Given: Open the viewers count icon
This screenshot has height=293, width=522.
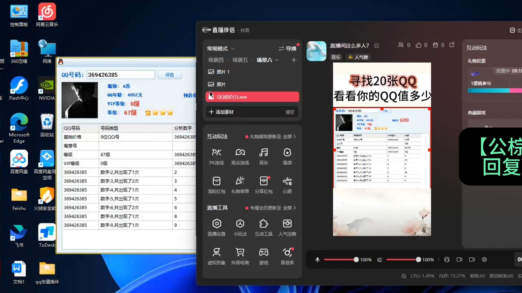Looking at the screenshot, I should pos(400,45).
